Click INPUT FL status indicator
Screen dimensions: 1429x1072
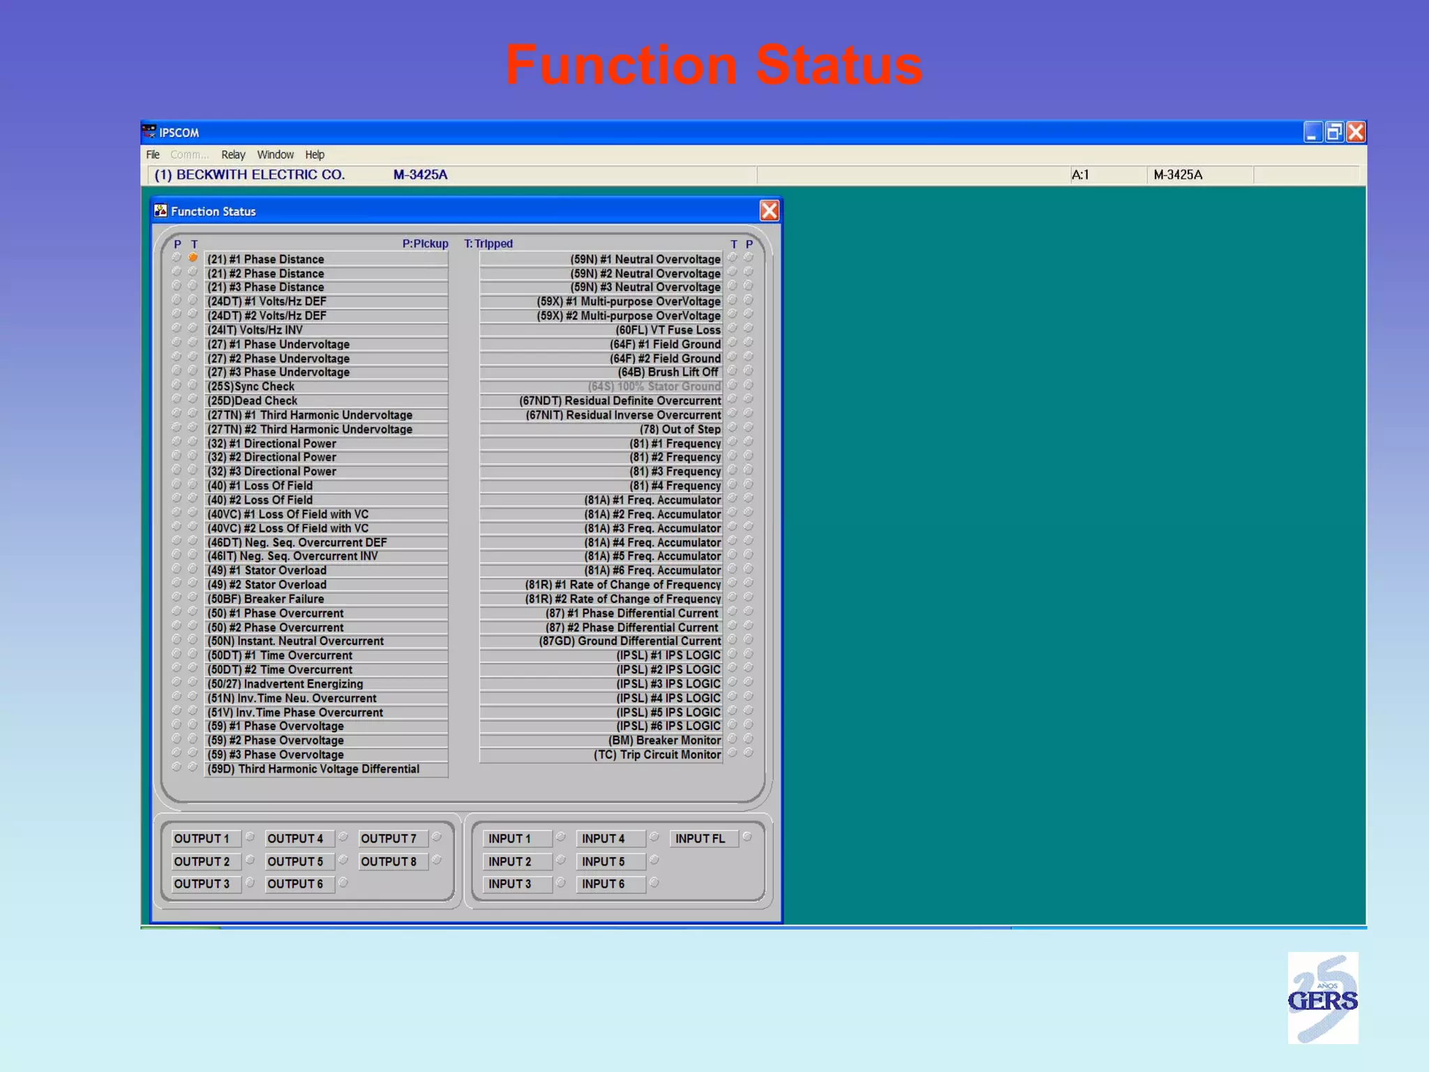747,837
